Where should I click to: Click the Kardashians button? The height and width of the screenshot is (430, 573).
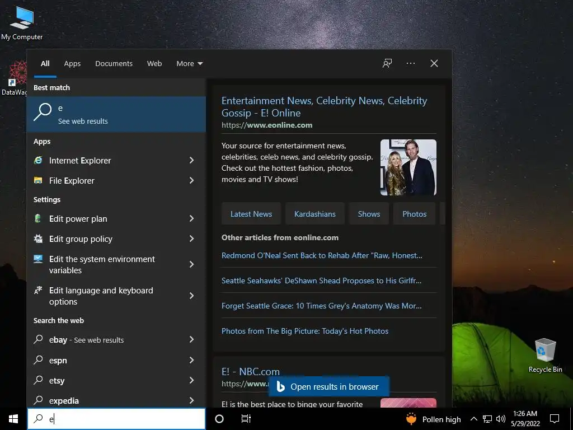314,214
